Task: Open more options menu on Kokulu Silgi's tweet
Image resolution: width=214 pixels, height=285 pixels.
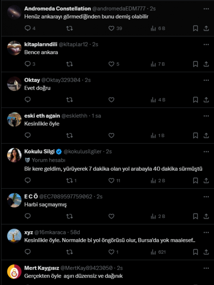Action: pos(206,152)
